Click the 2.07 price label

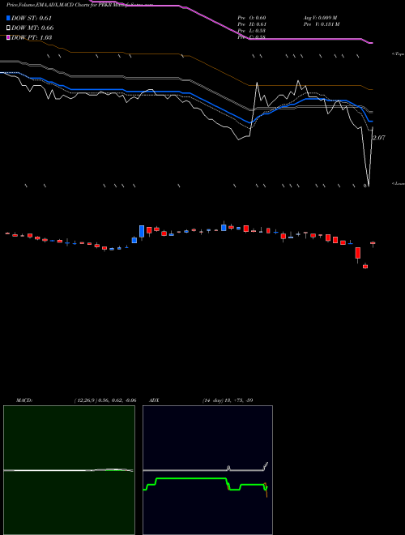click(379, 138)
